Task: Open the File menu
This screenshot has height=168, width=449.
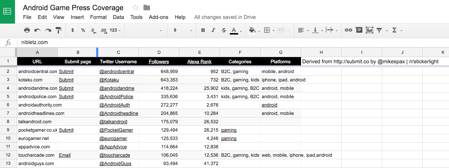Action: [27, 17]
